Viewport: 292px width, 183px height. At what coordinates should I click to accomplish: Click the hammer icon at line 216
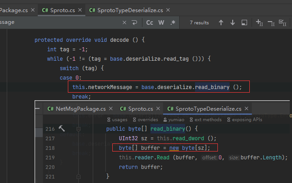(62, 129)
